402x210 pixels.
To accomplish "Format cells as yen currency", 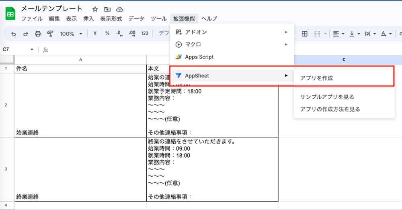I will pos(95,33).
